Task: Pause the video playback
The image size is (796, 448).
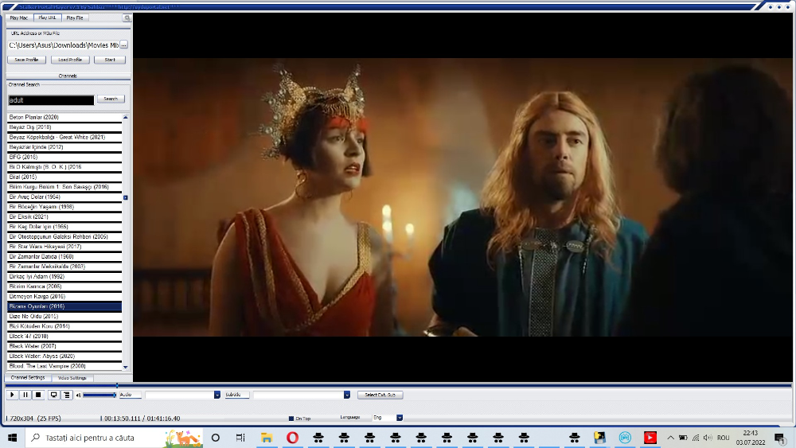Action: click(x=25, y=395)
